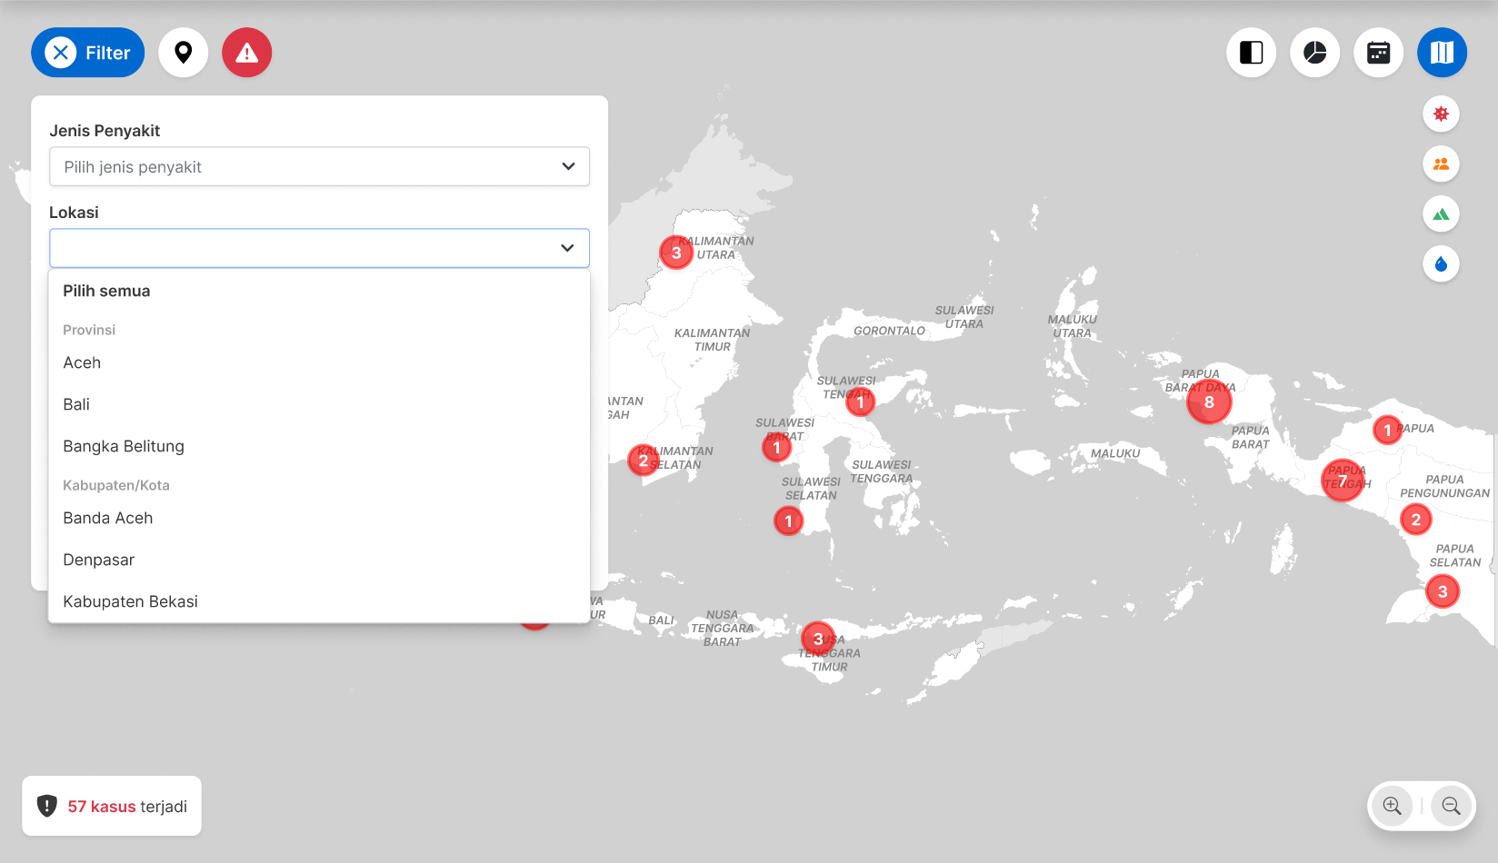Click the Papua Barat Daya cluster marker 8
Screen dimensions: 1498x863
1209,402
